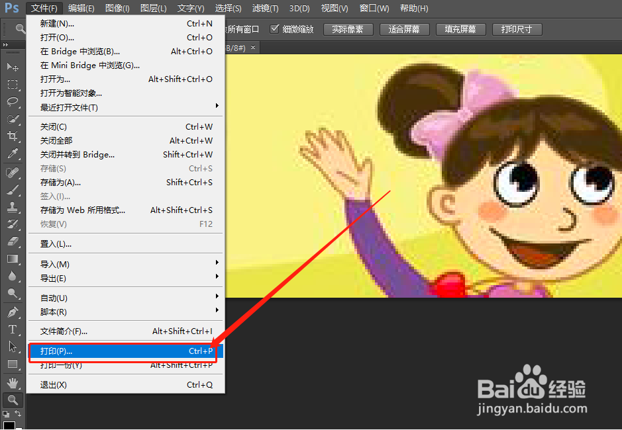The height and width of the screenshot is (430, 622).
Task: Open the 图像(I) menu
Action: [x=117, y=8]
